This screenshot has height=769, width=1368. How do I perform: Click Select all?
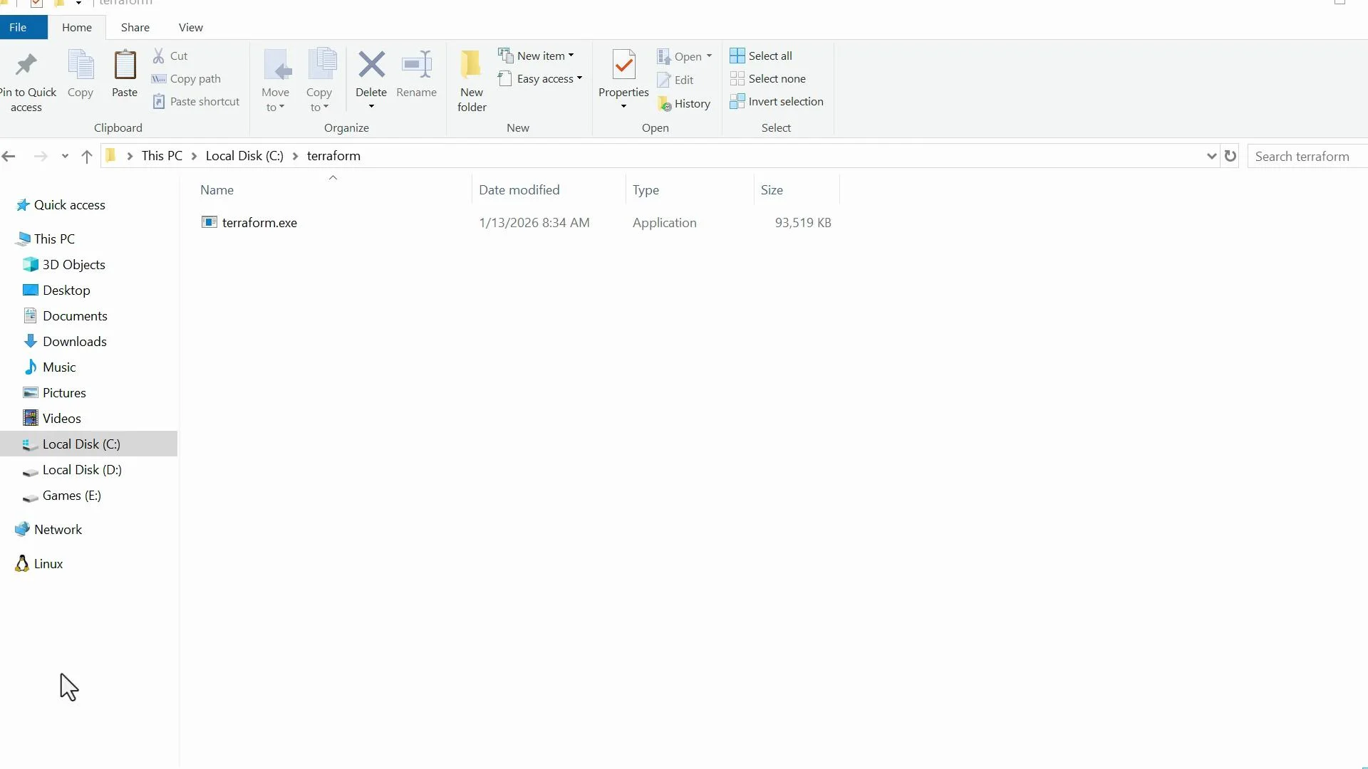click(761, 56)
